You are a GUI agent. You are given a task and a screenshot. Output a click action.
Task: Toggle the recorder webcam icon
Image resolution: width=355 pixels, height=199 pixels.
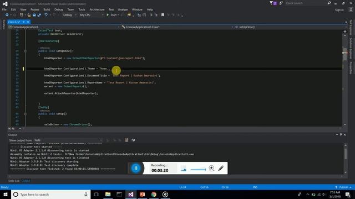(x=211, y=168)
